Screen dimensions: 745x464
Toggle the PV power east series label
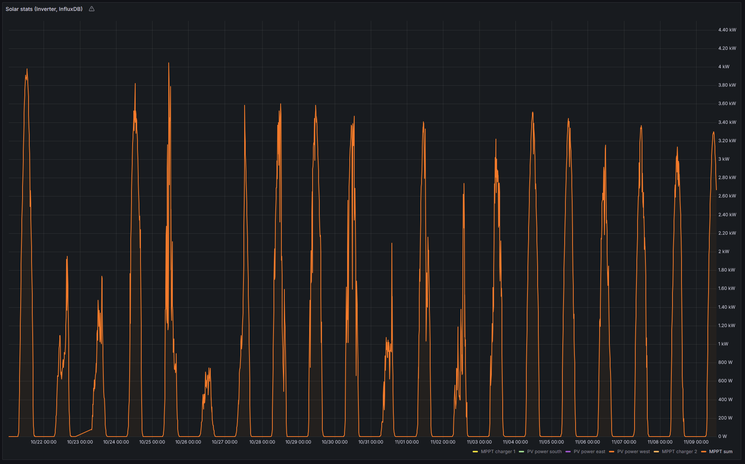point(589,452)
